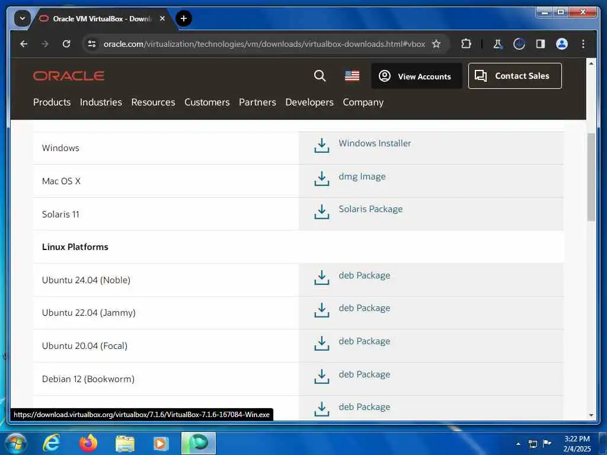Image resolution: width=607 pixels, height=455 pixels.
Task: Click the dmg Image link
Action: click(x=362, y=177)
